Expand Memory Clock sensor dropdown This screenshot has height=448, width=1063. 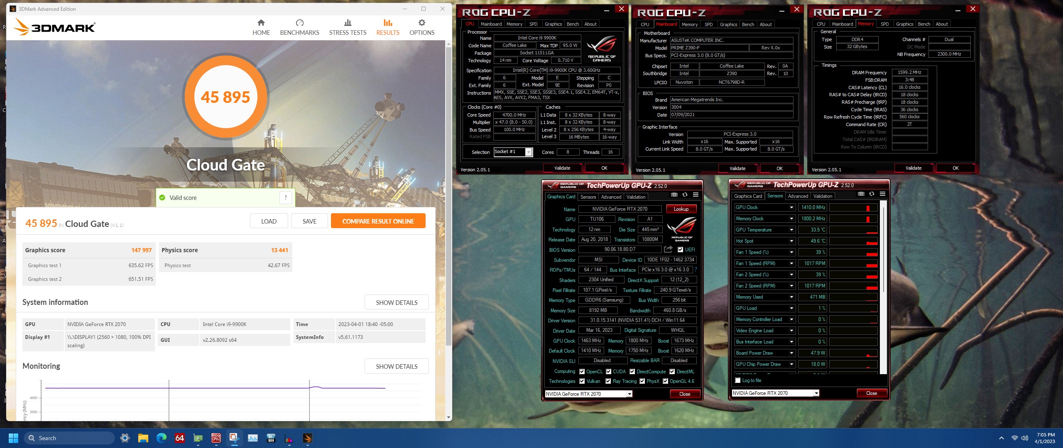[791, 219]
